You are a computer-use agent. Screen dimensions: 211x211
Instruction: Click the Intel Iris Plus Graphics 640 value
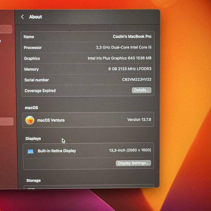pos(120,58)
